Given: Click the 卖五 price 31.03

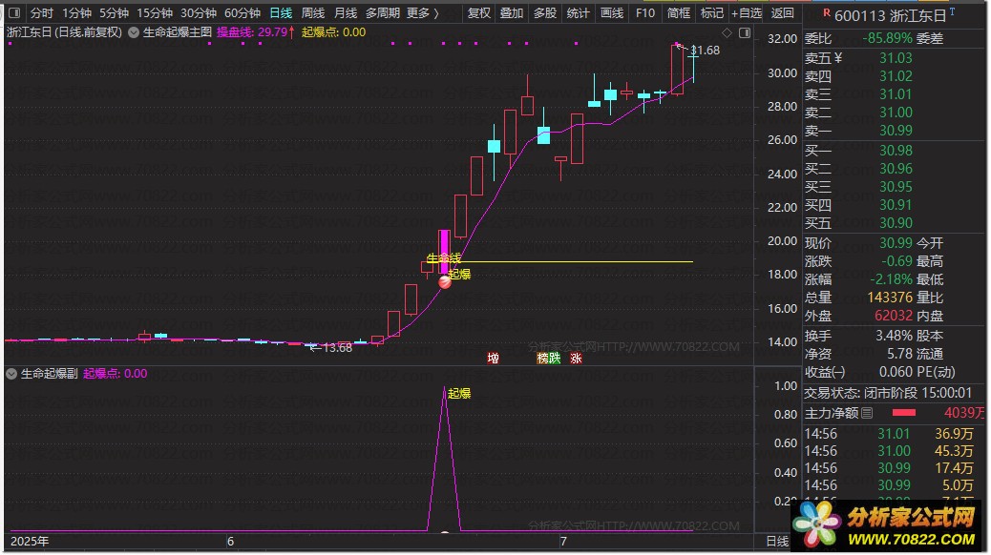Looking at the screenshot, I should point(896,58).
